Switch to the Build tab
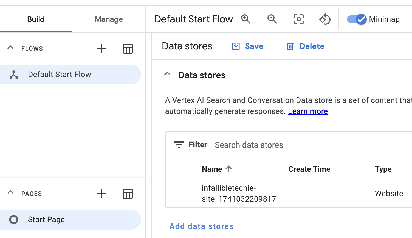 (x=36, y=19)
